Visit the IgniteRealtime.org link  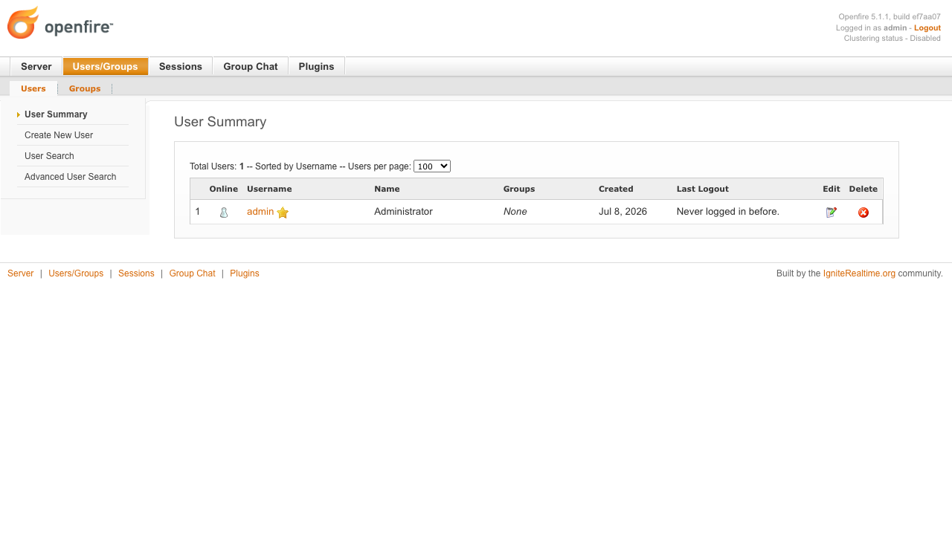(859, 273)
